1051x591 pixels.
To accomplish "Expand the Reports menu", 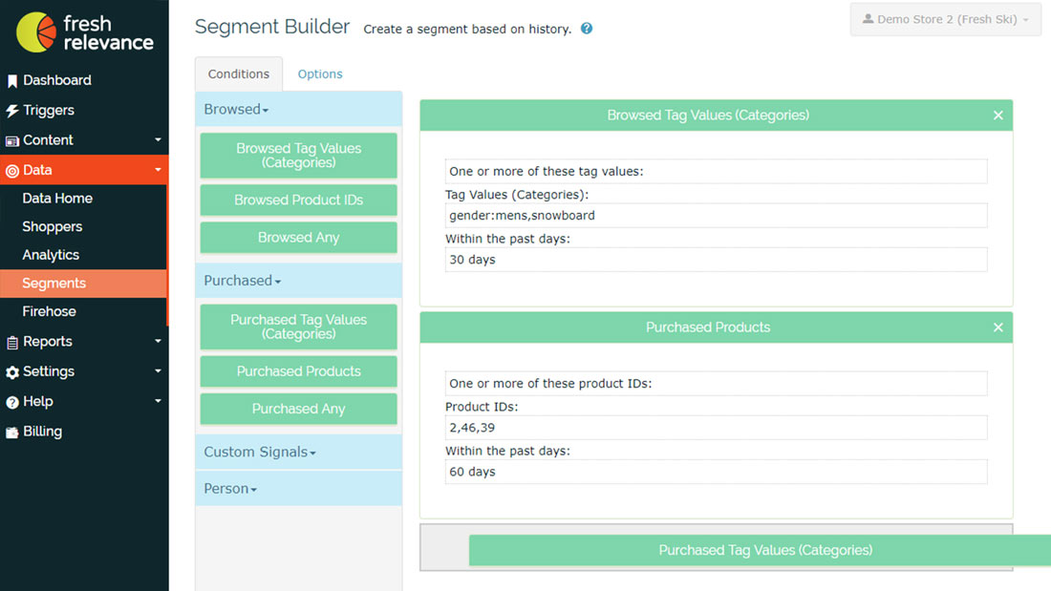I will [x=48, y=342].
